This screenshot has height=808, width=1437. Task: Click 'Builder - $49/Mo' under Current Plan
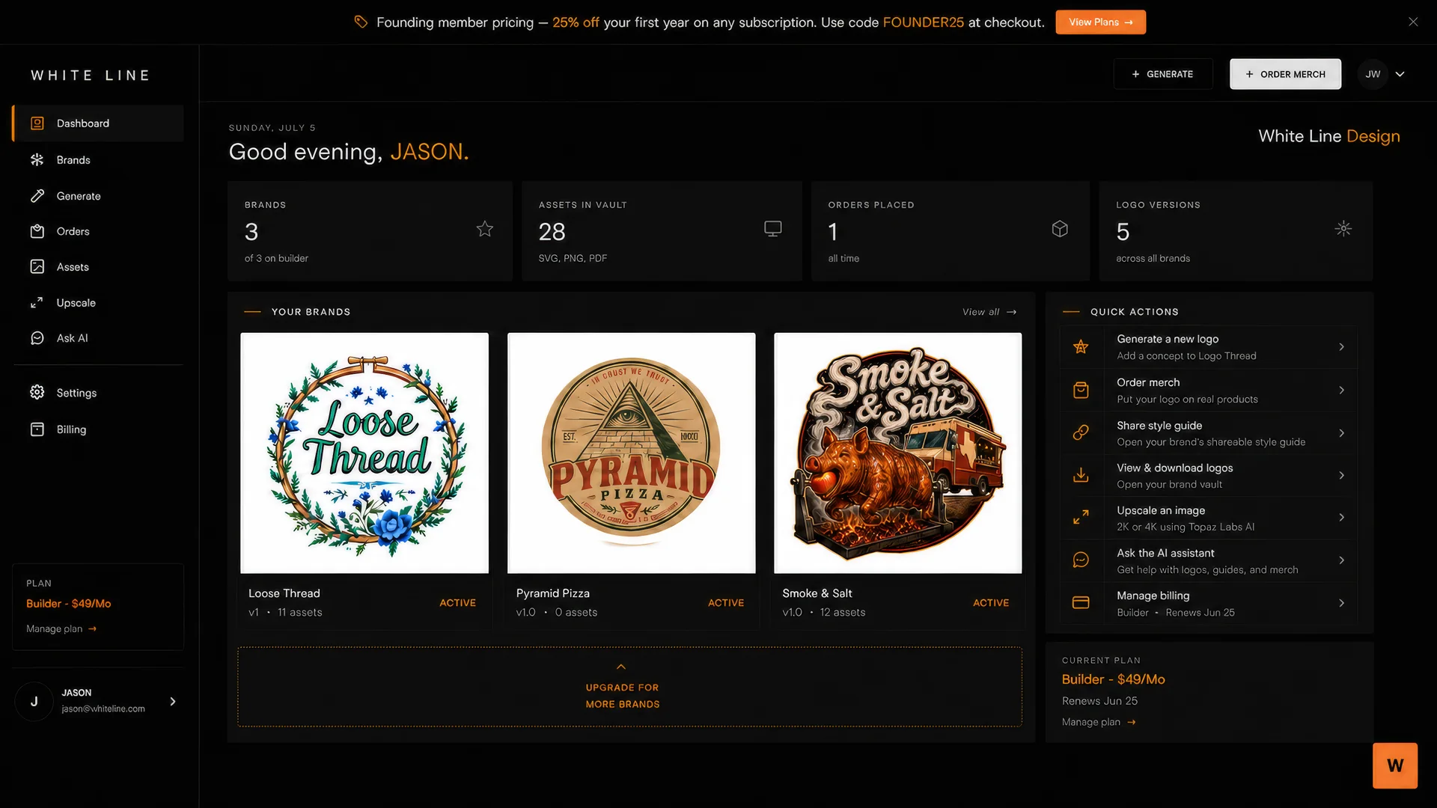click(x=1113, y=679)
